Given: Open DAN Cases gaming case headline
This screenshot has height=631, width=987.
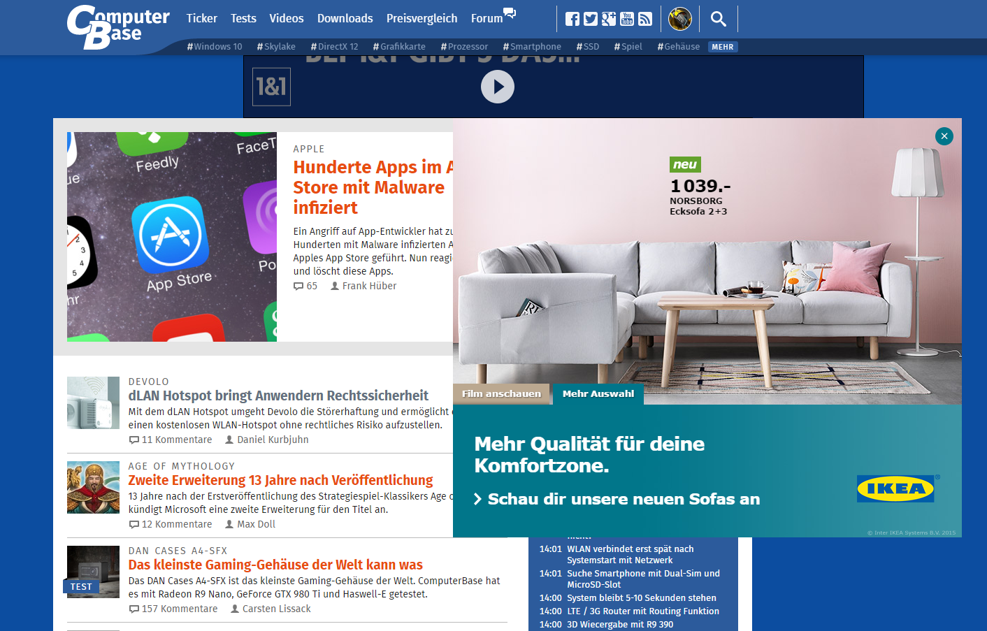Looking at the screenshot, I should [275, 565].
